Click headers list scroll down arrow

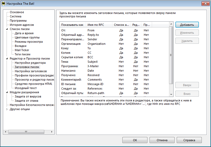click(x=171, y=95)
